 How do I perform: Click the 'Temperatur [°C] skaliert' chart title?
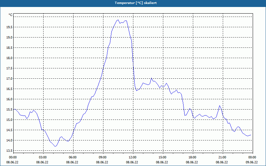coord(136,3)
